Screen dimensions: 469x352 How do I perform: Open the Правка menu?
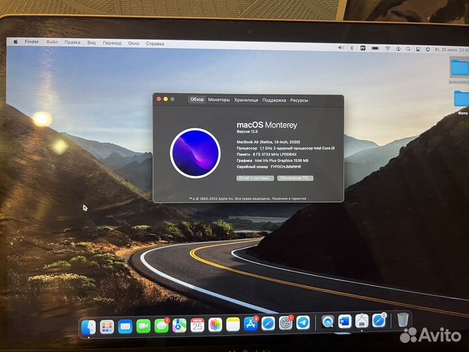[72, 42]
